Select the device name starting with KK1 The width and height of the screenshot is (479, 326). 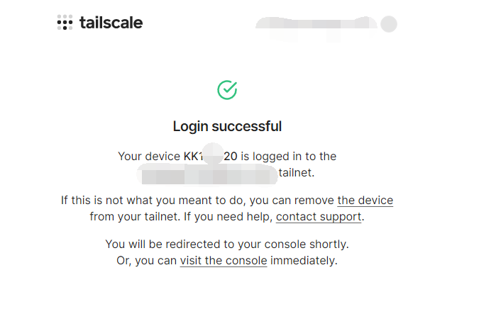point(210,156)
